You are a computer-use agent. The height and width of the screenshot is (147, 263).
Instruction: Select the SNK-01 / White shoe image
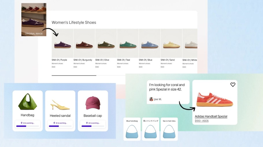pos(190,43)
